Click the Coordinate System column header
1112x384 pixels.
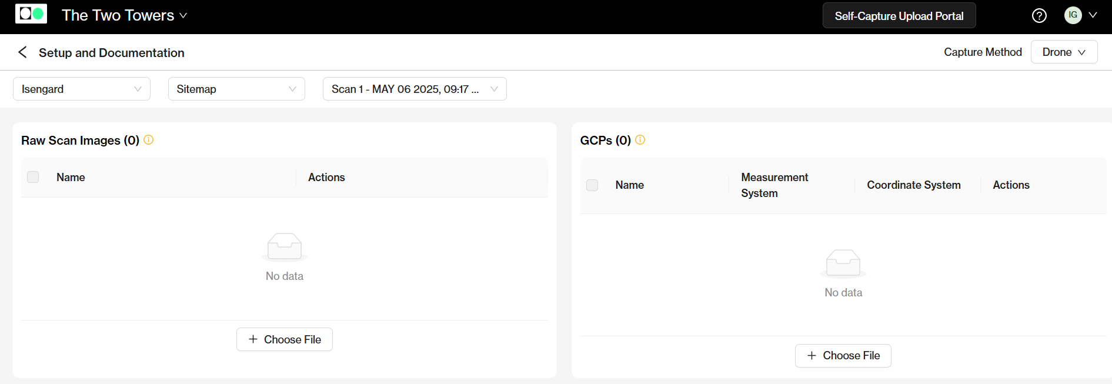[914, 185]
